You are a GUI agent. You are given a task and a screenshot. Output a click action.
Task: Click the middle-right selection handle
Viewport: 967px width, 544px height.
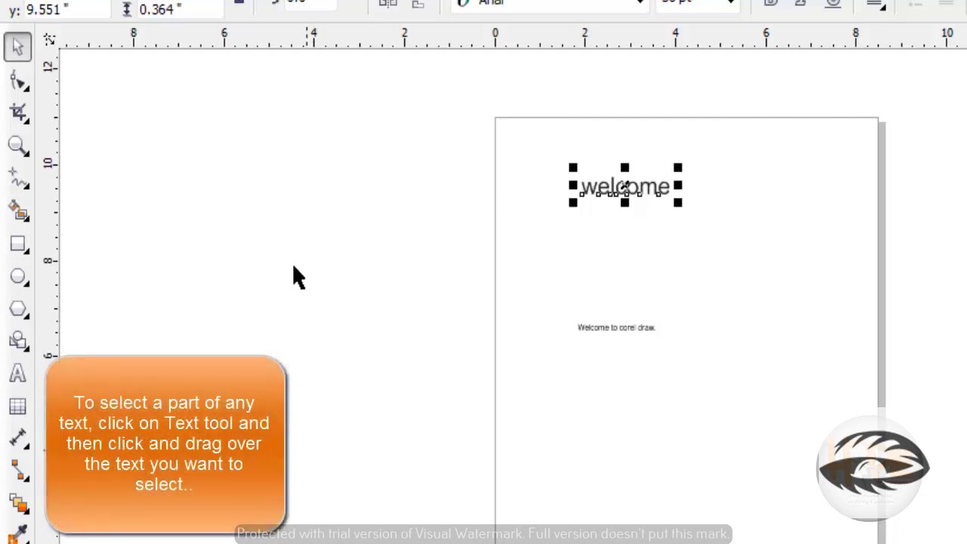coord(678,185)
